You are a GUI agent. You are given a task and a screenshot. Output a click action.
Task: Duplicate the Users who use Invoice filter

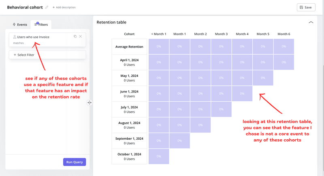tap(75, 36)
